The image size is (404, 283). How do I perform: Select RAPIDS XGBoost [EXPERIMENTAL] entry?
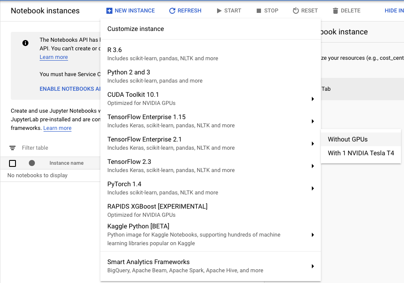point(211,210)
